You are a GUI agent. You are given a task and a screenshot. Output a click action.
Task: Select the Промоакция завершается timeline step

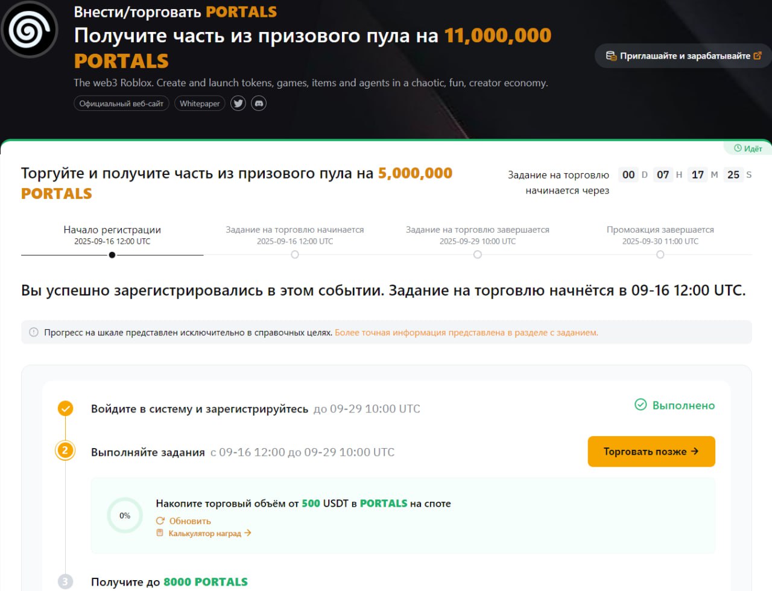click(x=660, y=255)
